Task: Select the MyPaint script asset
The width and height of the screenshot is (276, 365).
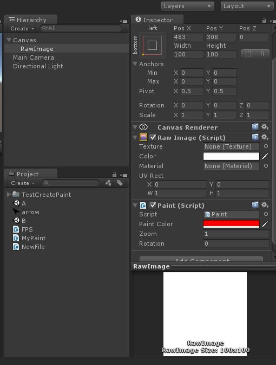Action: coord(29,238)
